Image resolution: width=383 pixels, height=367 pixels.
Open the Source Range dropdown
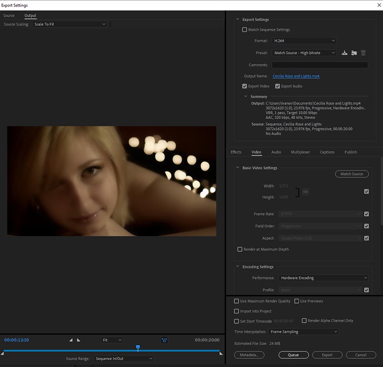click(124, 358)
